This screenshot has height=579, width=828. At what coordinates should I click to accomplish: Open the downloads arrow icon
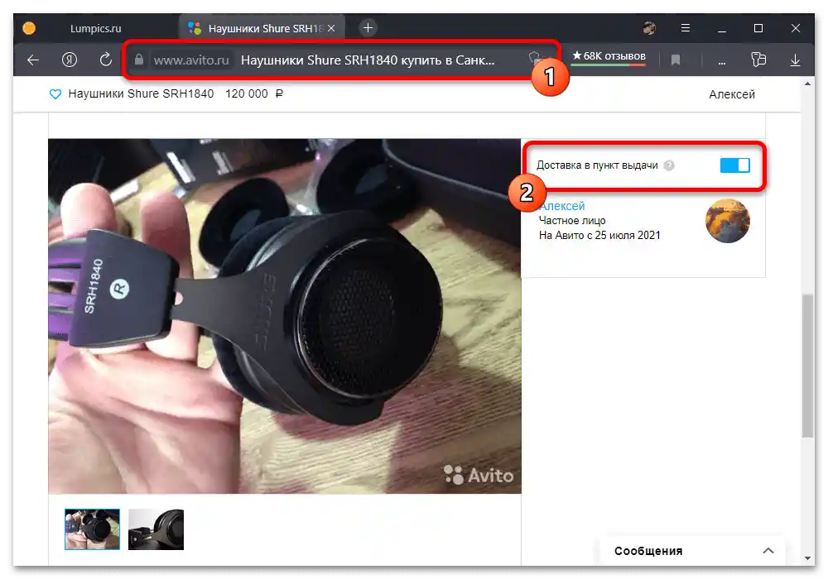tap(795, 60)
